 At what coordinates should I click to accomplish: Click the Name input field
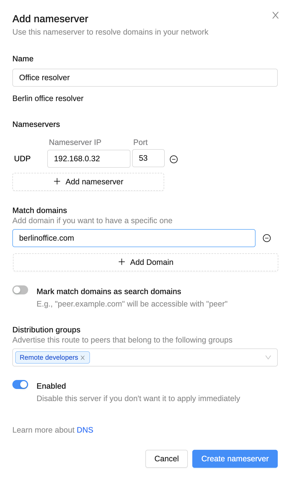coord(145,78)
